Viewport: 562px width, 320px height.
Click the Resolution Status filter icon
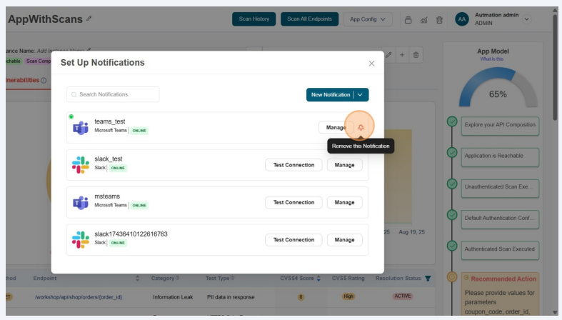pyautogui.click(x=428, y=278)
